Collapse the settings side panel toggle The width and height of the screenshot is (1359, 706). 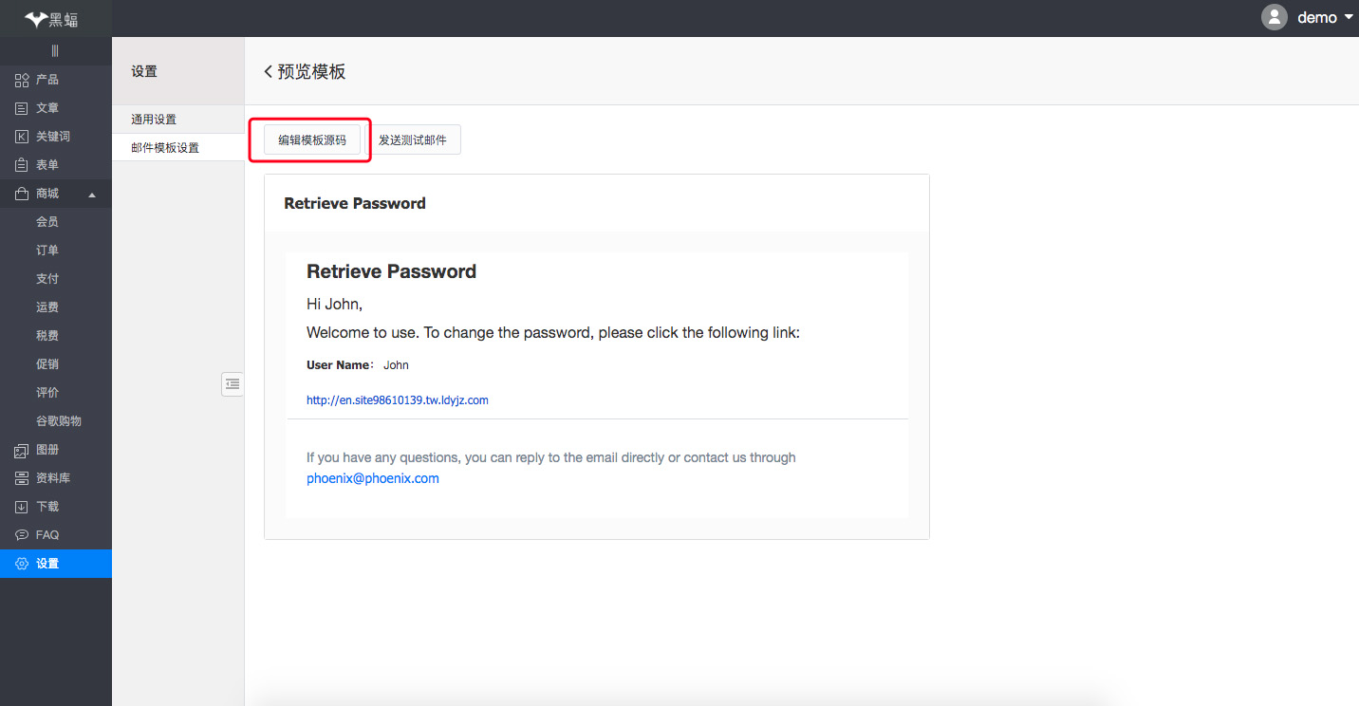tap(233, 383)
